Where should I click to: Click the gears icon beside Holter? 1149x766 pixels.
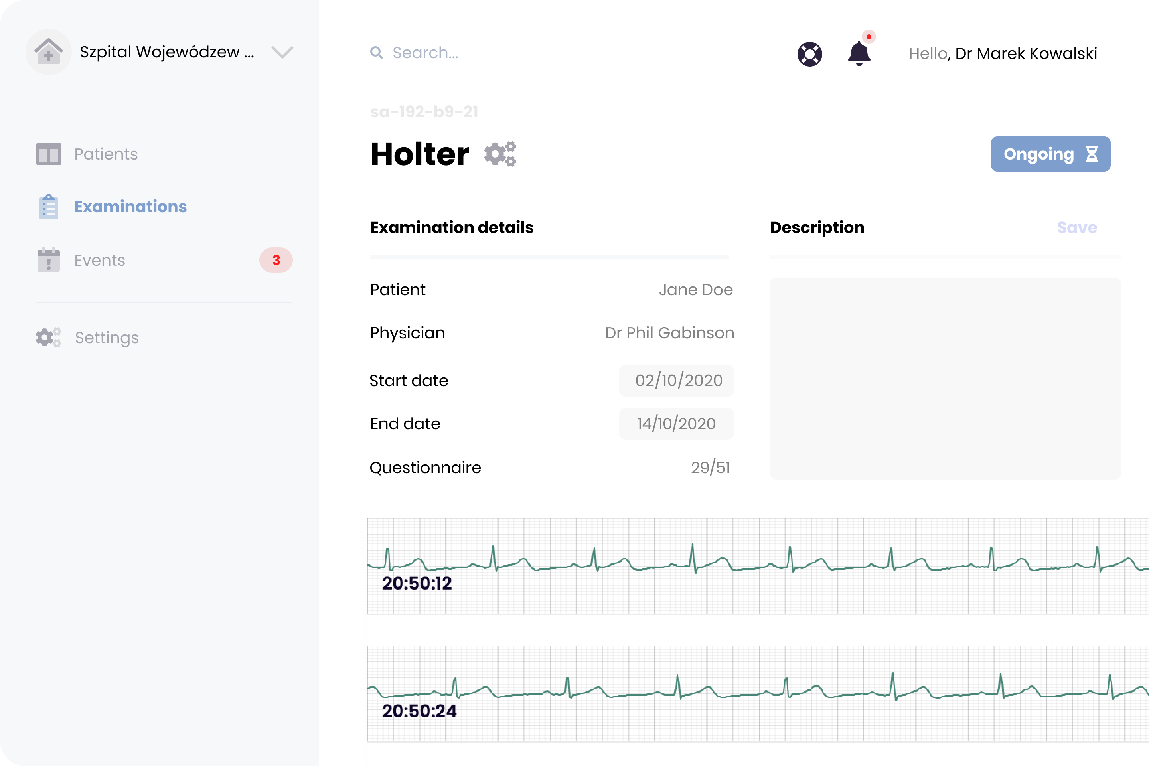500,154
